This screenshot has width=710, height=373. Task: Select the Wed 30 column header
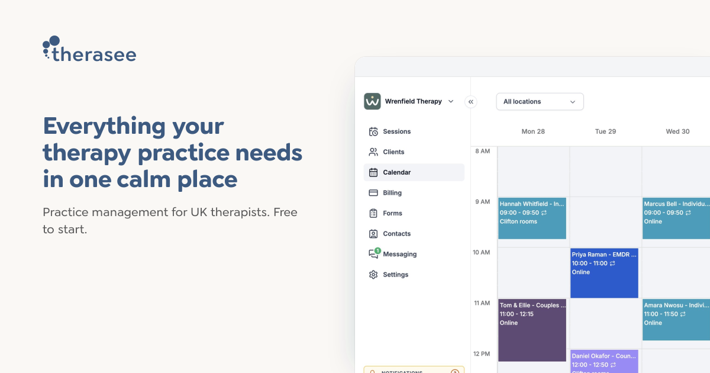[677, 131]
